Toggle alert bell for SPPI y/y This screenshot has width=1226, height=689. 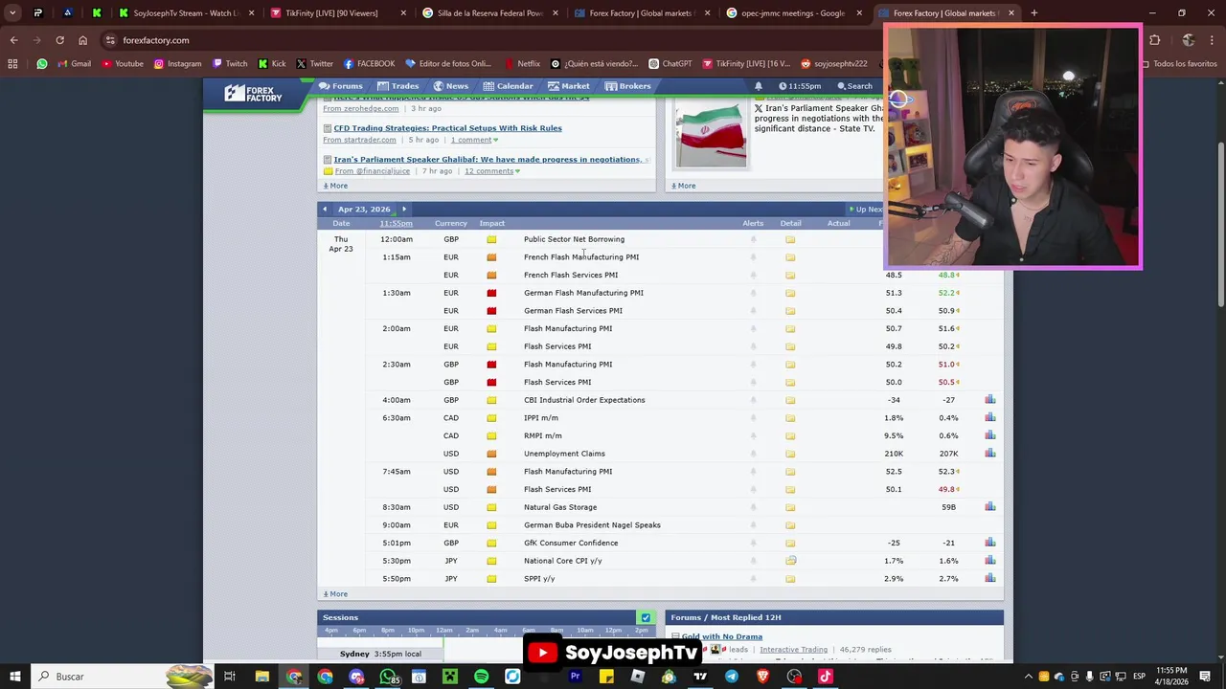[753, 579]
